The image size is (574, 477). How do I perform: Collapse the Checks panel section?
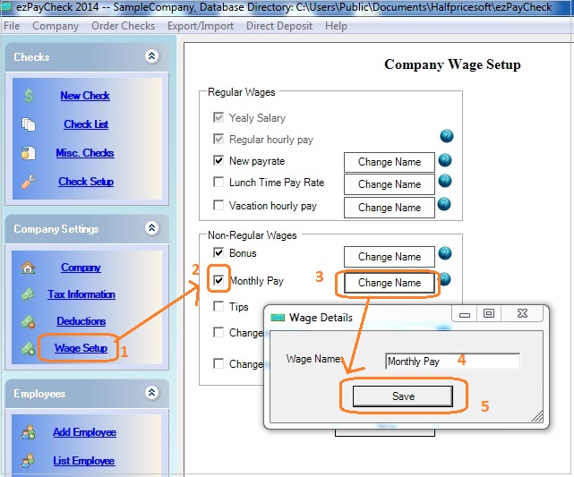pyautogui.click(x=151, y=56)
